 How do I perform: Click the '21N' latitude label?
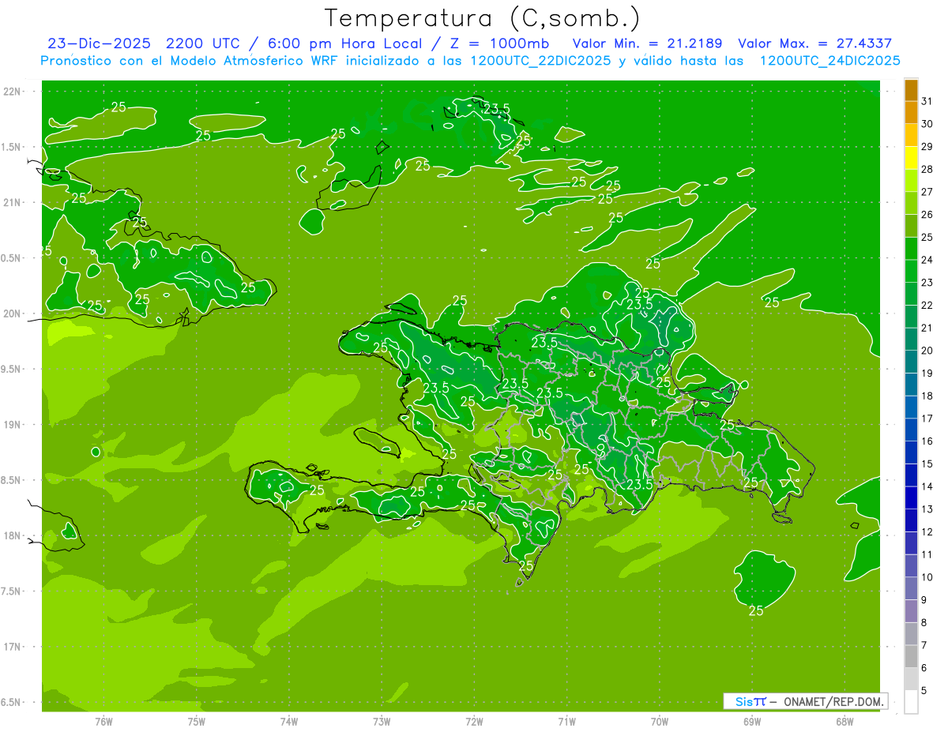(12, 202)
